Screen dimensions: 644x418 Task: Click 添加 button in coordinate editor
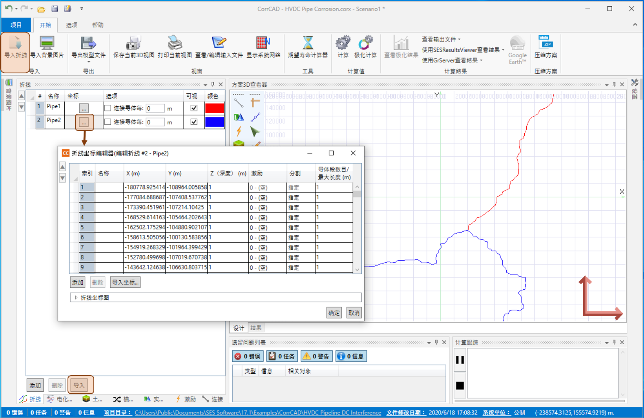point(77,282)
